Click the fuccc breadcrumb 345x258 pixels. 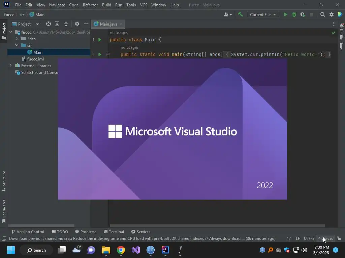tap(9, 15)
